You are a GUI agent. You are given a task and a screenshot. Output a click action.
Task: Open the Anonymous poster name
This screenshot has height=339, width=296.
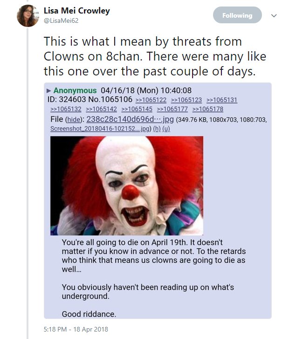click(x=75, y=90)
